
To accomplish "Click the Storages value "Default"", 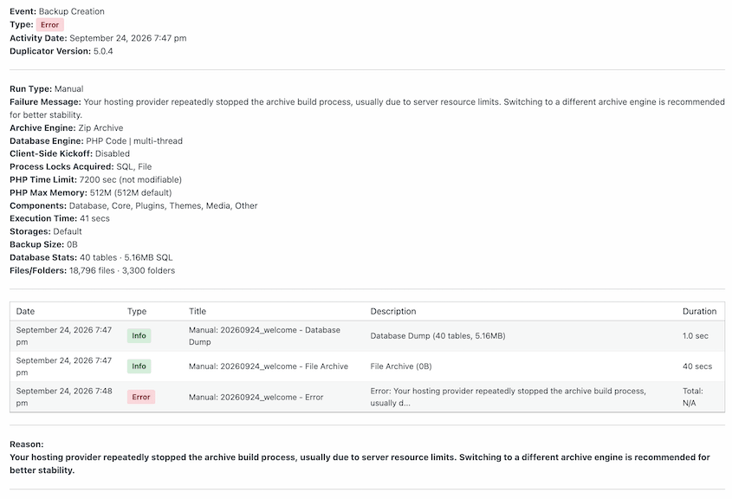I will [x=68, y=231].
